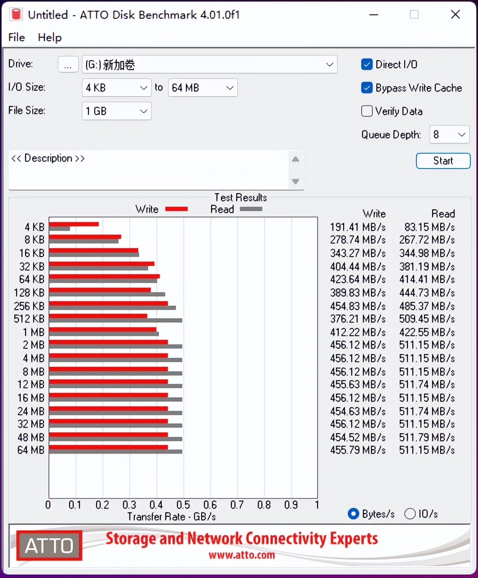Screen dimensions: 478x578
Task: Start the benchmark with Start button
Action: [x=443, y=161]
